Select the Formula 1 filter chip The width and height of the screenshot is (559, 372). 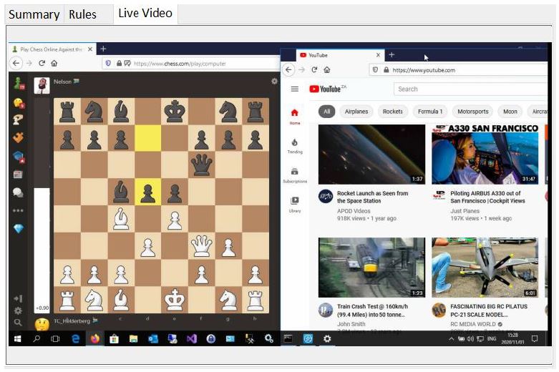pyautogui.click(x=430, y=112)
